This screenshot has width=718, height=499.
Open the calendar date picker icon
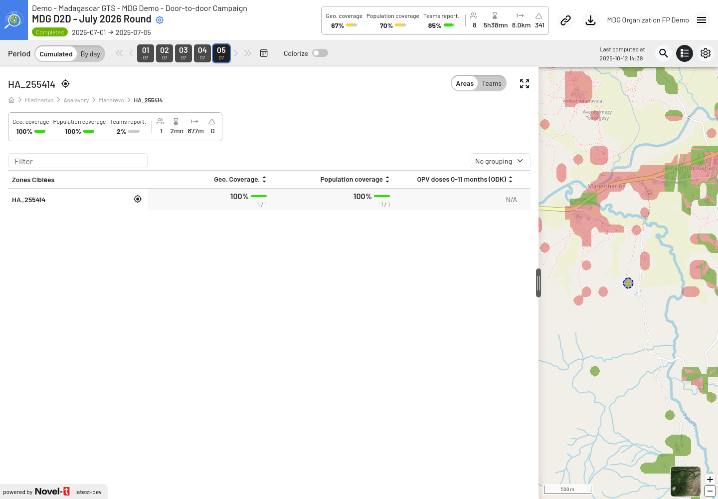click(264, 53)
